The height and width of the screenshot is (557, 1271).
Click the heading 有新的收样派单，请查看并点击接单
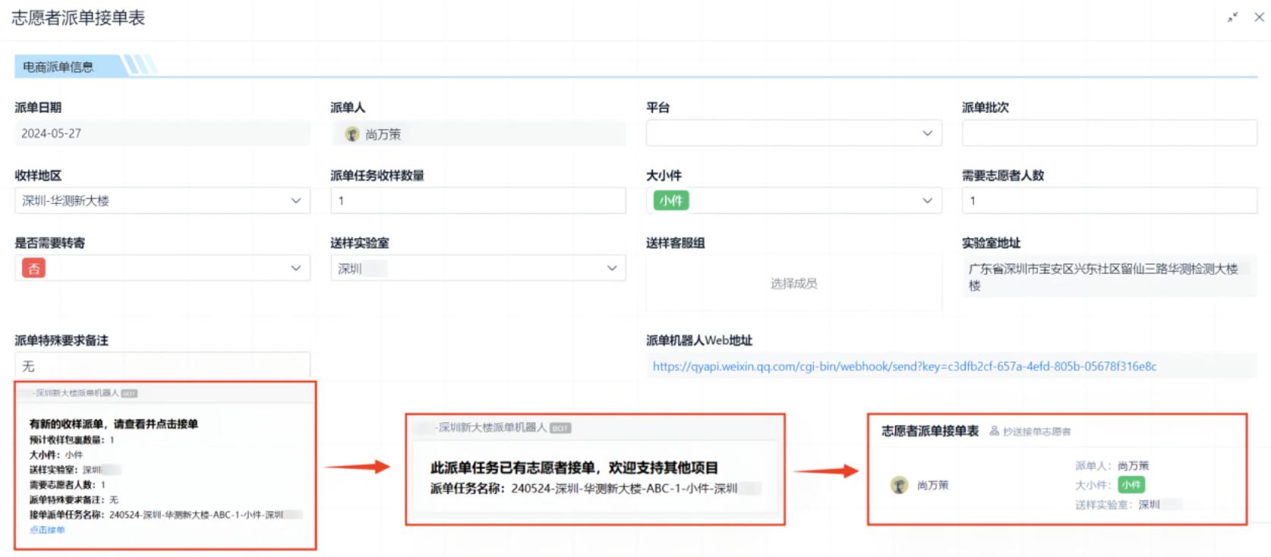[x=114, y=424]
